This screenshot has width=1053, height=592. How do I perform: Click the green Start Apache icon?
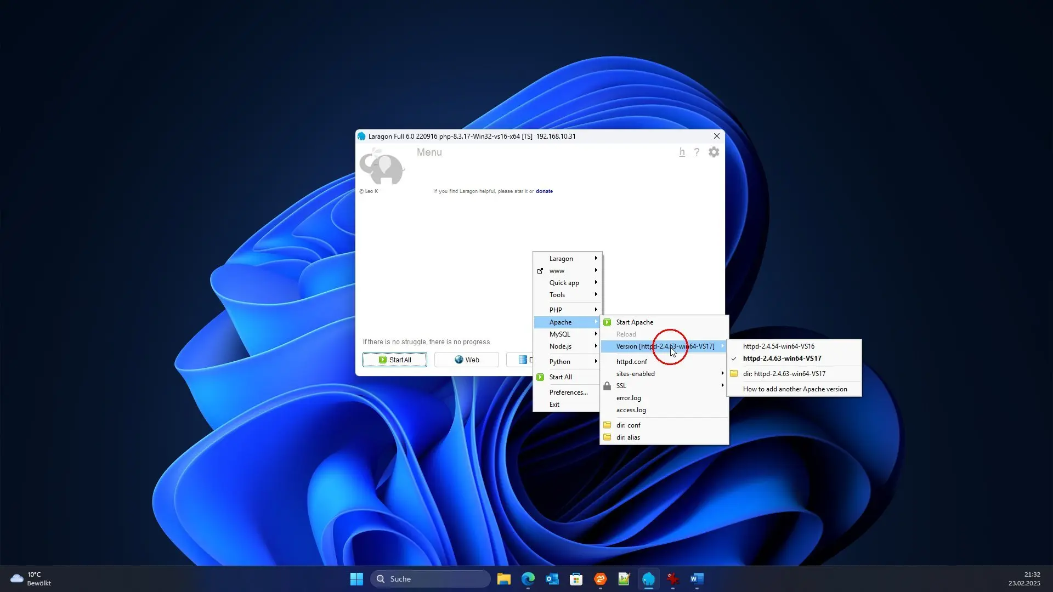coord(607,322)
